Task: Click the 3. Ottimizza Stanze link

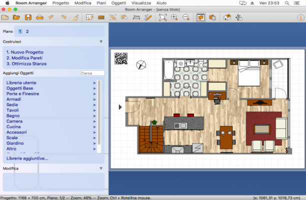Action: click(26, 64)
